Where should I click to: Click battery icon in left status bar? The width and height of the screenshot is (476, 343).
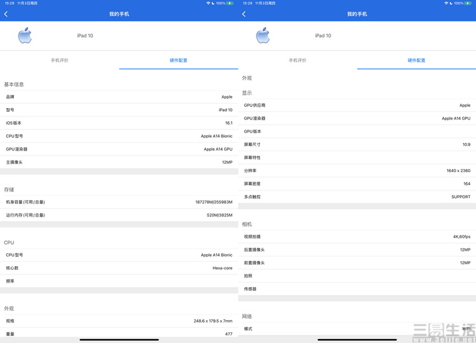click(x=230, y=3)
